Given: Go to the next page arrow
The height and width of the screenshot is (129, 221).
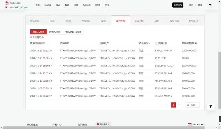Looking at the screenshot, I should 180,105.
